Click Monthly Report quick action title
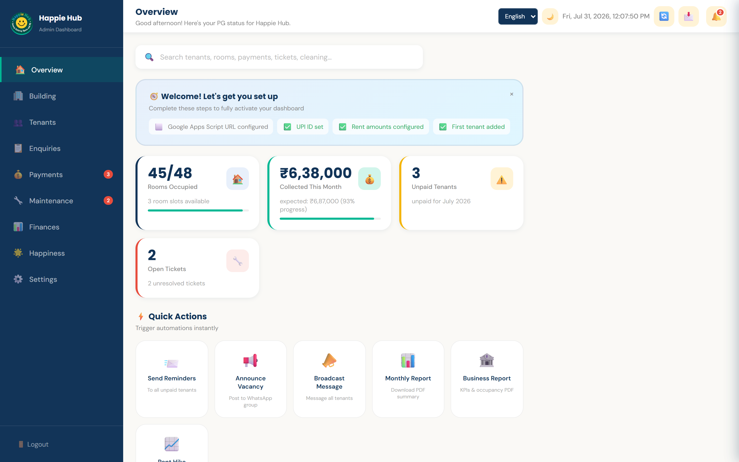Screen dimensions: 739x462 click(x=408, y=378)
